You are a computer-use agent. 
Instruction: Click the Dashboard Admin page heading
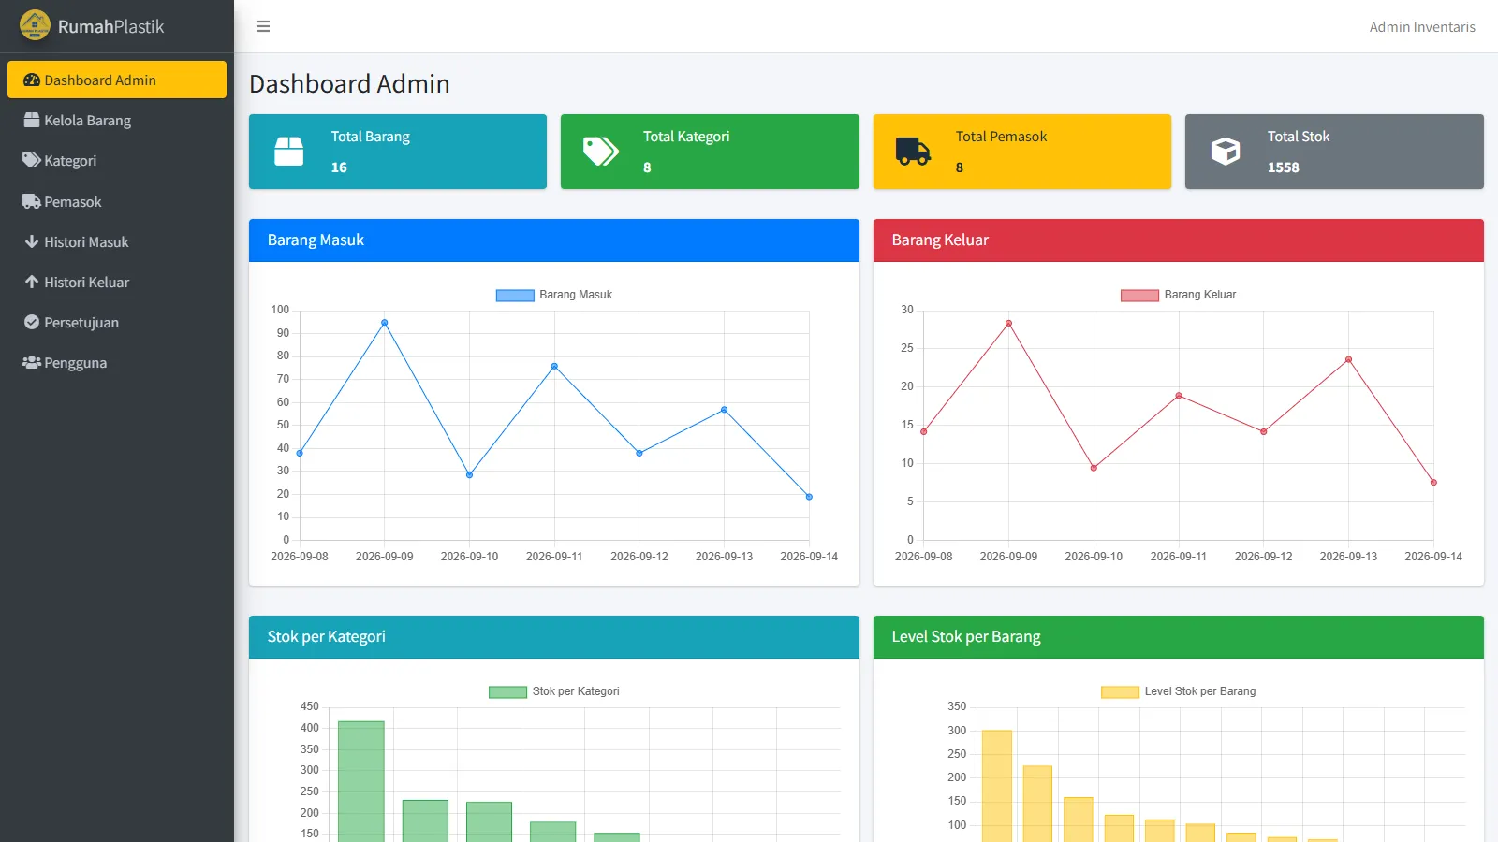point(349,84)
